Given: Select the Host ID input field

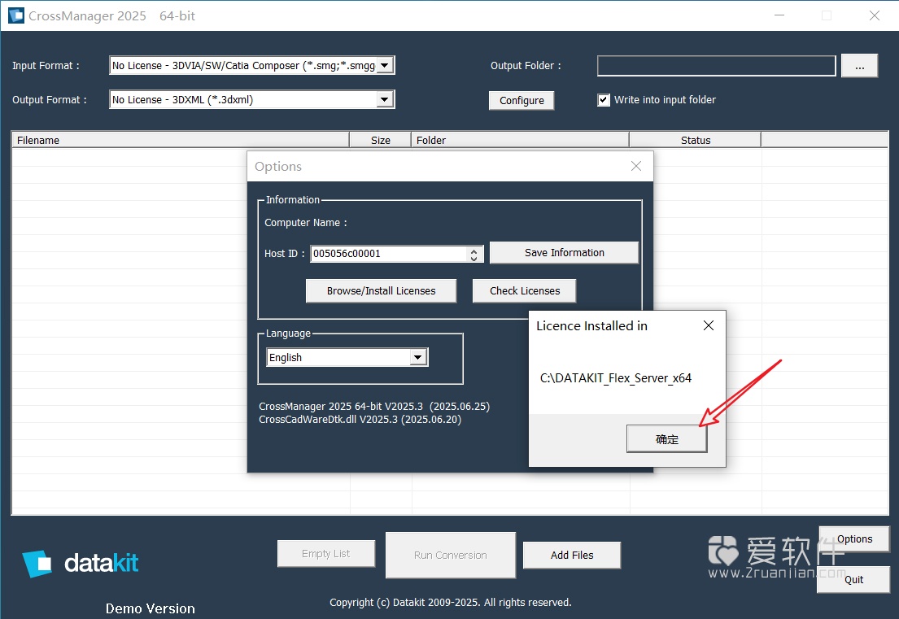Looking at the screenshot, I should click(382, 253).
